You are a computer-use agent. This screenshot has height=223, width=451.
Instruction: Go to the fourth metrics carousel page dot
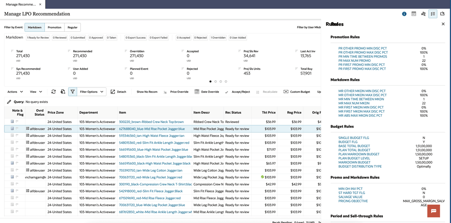(x=226, y=82)
